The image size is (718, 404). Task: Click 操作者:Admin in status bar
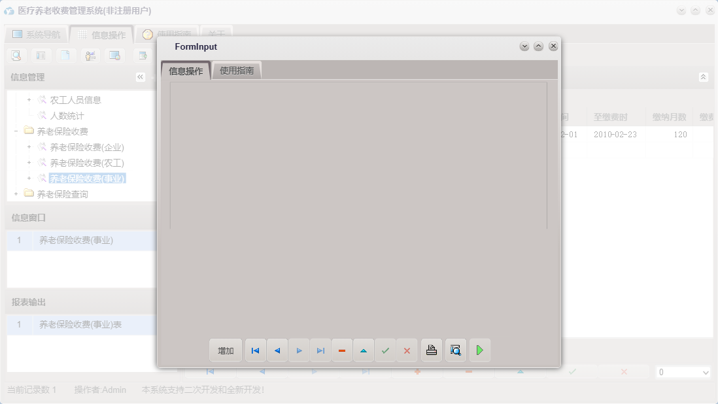100,390
